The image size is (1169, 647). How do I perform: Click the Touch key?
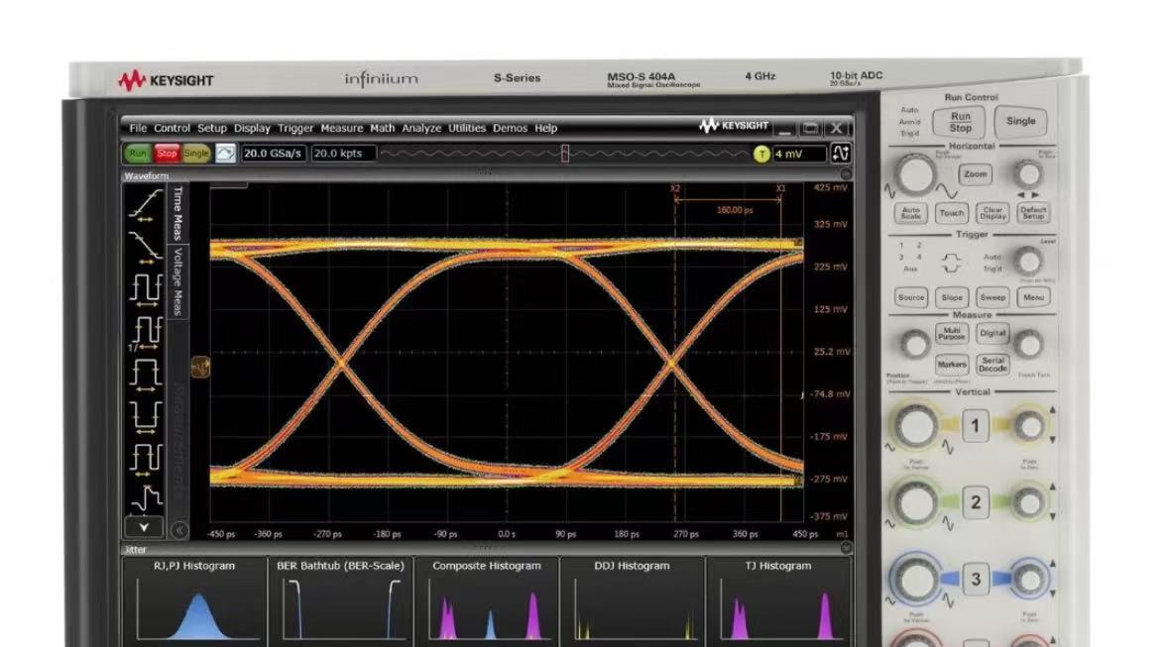pos(951,213)
